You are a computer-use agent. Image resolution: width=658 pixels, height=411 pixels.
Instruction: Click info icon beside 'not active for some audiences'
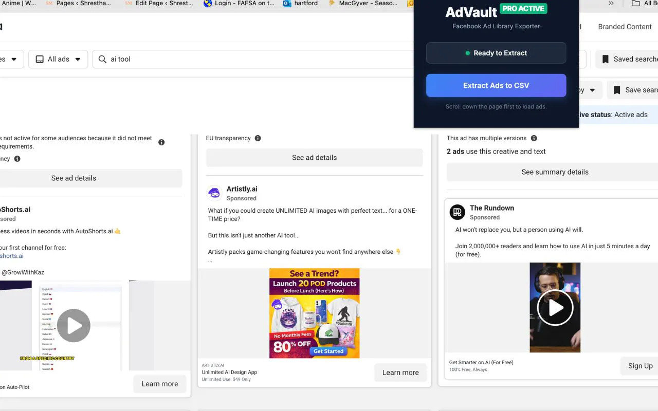[161, 142]
